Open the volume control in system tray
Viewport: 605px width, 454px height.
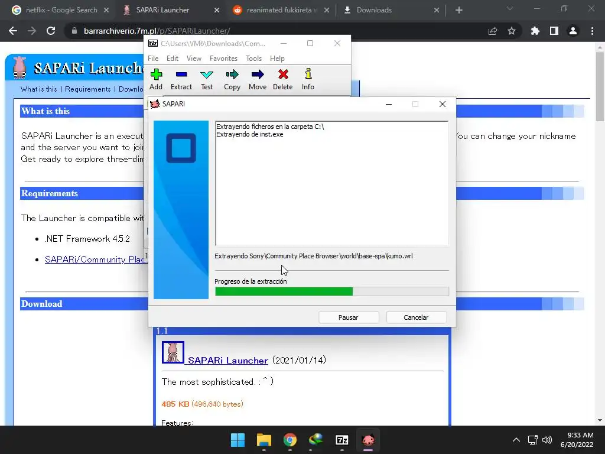pyautogui.click(x=547, y=440)
